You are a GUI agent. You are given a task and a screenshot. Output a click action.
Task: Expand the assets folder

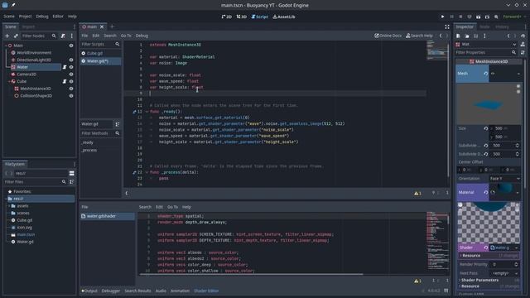click(9, 206)
